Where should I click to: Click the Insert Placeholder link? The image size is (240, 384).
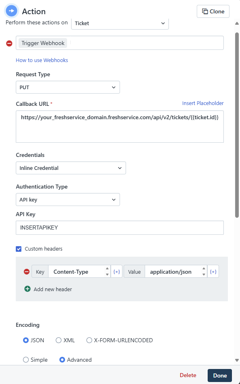203,103
